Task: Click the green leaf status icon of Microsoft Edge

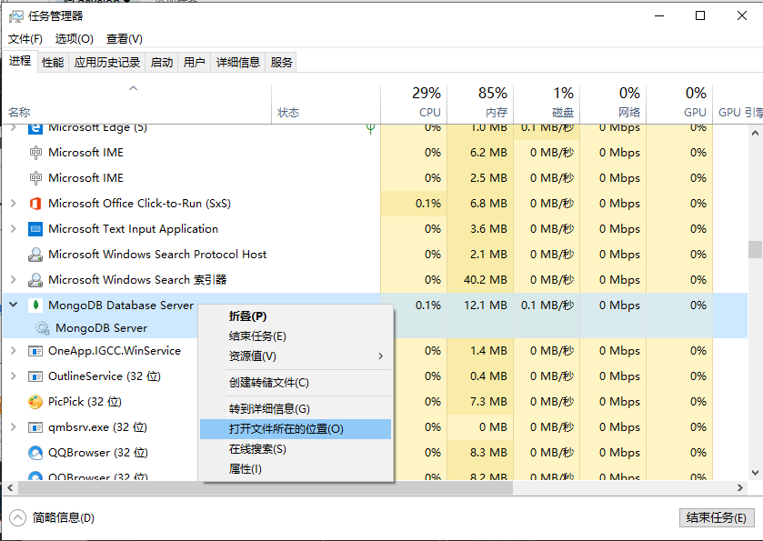Action: point(370,128)
